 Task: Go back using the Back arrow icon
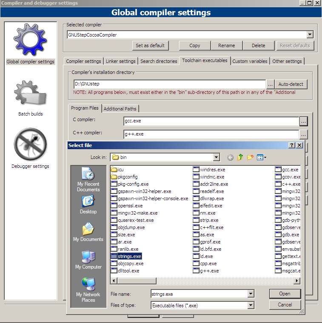pyautogui.click(x=230, y=158)
